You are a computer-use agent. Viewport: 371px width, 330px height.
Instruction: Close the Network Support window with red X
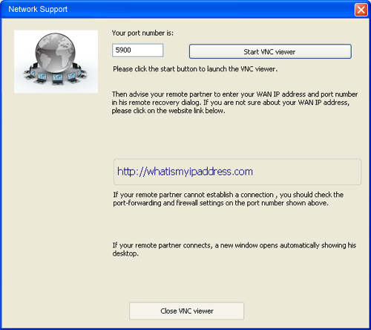(x=361, y=10)
